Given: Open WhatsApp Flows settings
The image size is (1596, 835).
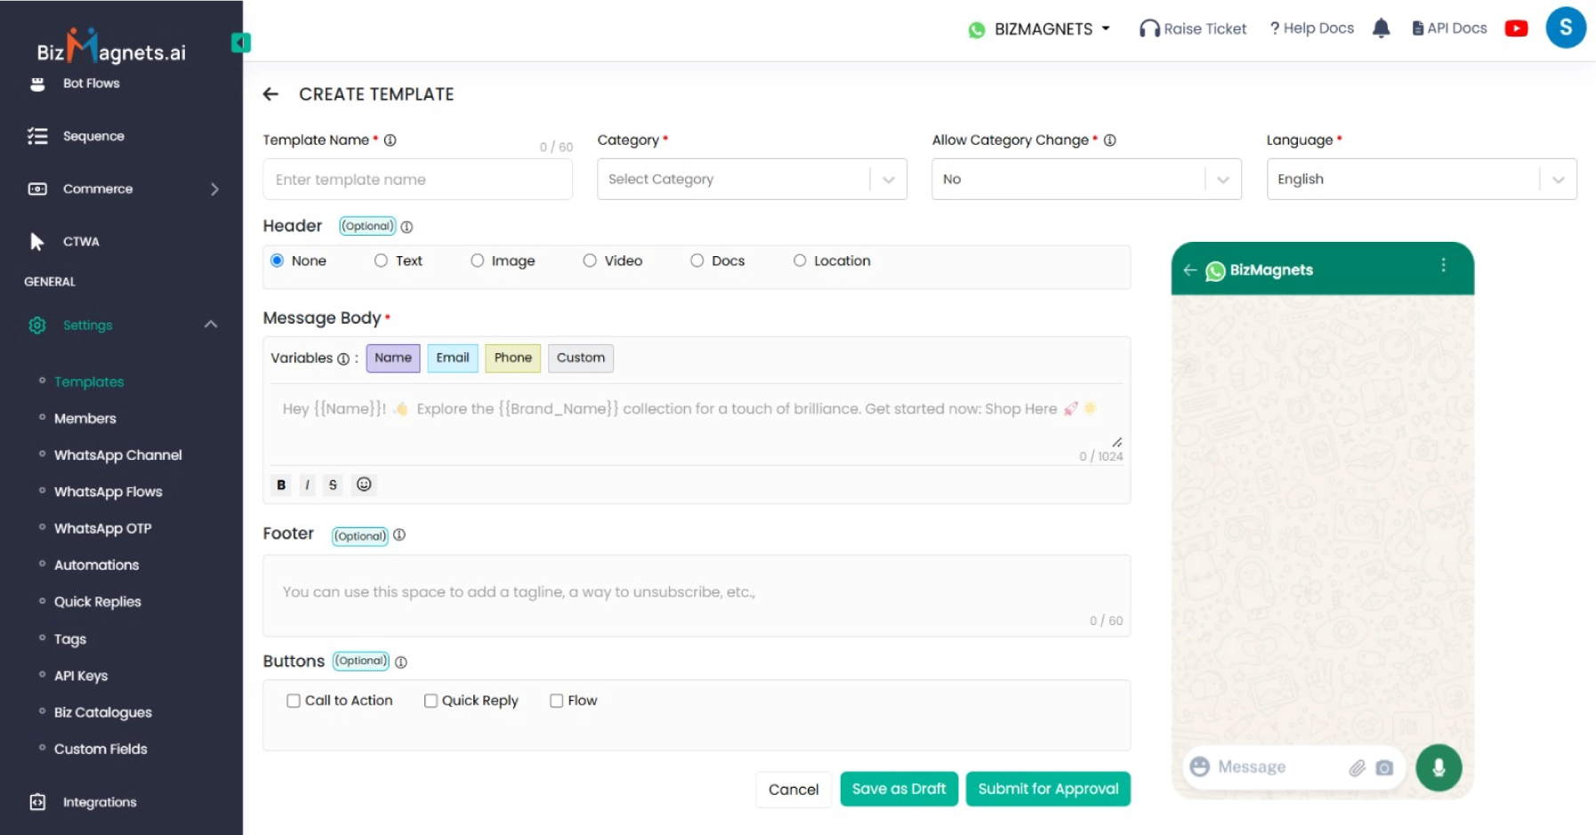Looking at the screenshot, I should (109, 492).
